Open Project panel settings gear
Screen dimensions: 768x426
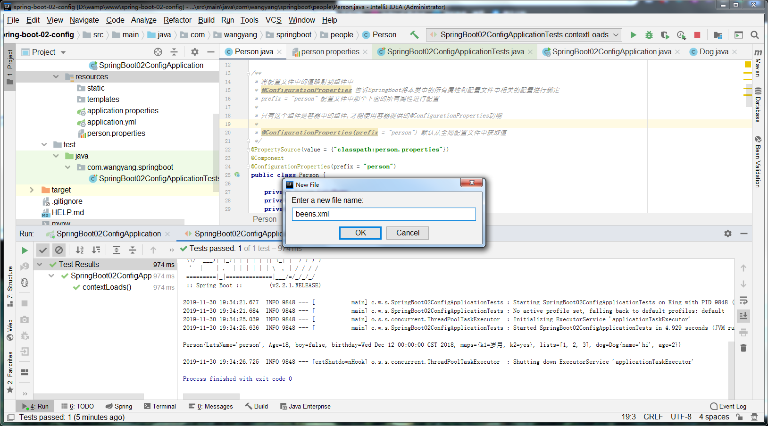click(195, 52)
